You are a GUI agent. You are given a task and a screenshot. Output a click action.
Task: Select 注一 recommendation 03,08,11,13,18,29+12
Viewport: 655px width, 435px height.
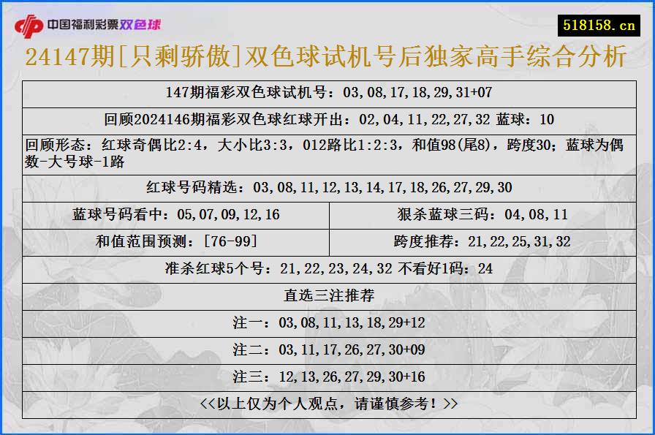click(x=327, y=322)
